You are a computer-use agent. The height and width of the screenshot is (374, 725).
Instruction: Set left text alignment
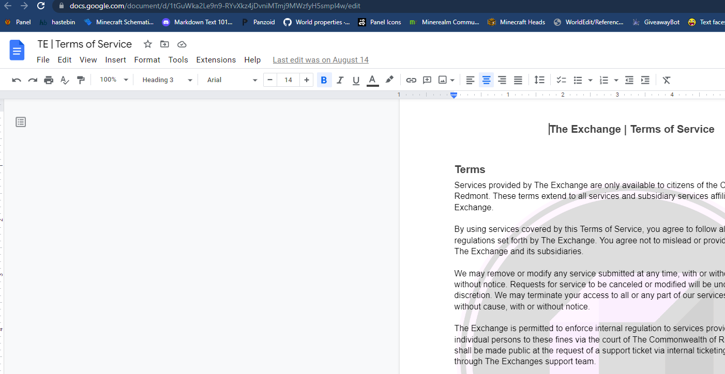(470, 80)
